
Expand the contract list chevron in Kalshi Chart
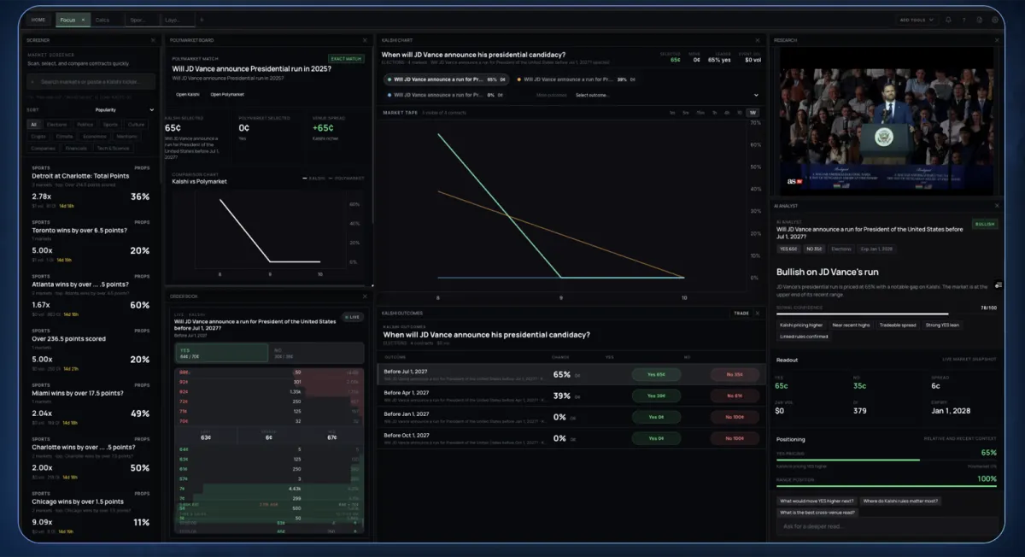point(755,95)
